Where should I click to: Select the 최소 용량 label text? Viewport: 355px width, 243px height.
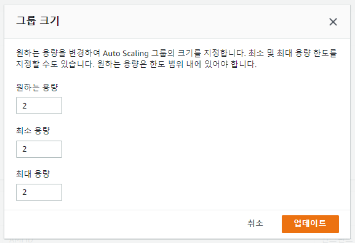click(33, 131)
